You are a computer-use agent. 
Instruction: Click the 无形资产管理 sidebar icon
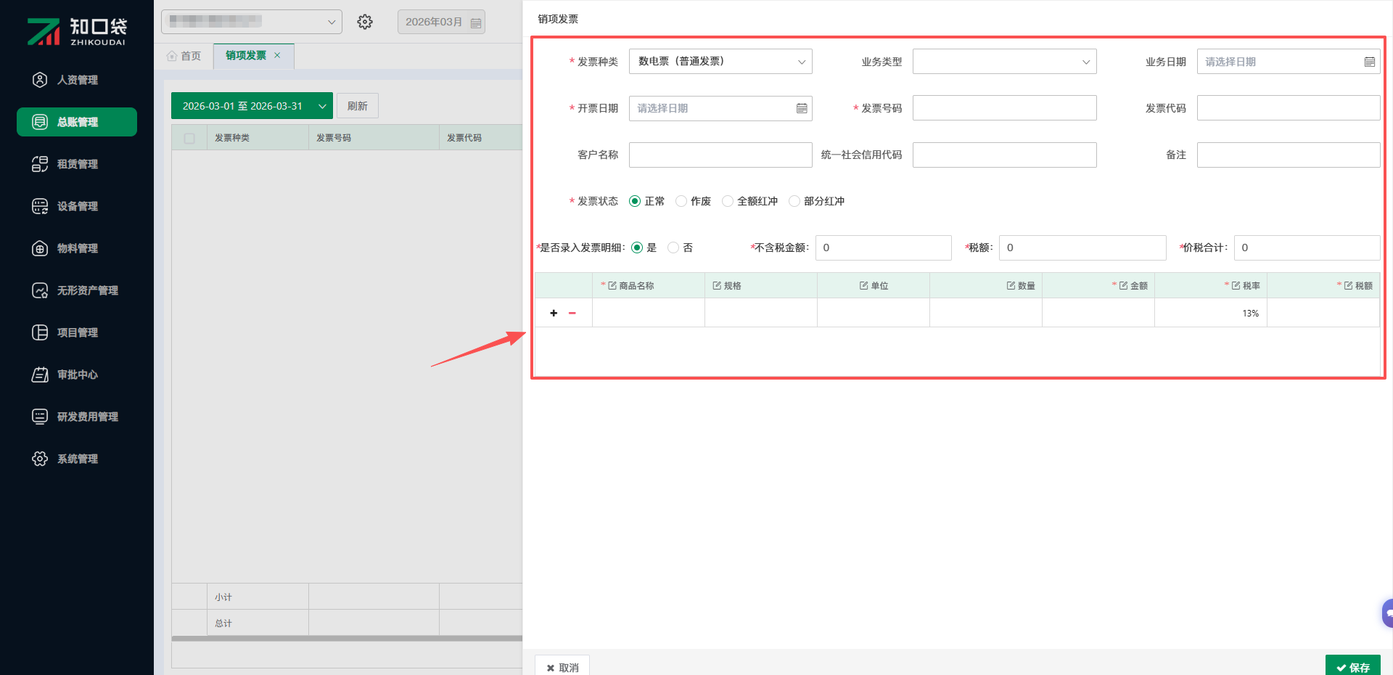click(x=40, y=290)
